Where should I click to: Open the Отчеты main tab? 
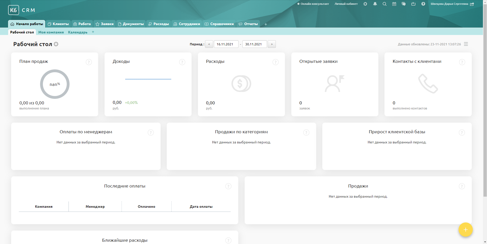248,24
